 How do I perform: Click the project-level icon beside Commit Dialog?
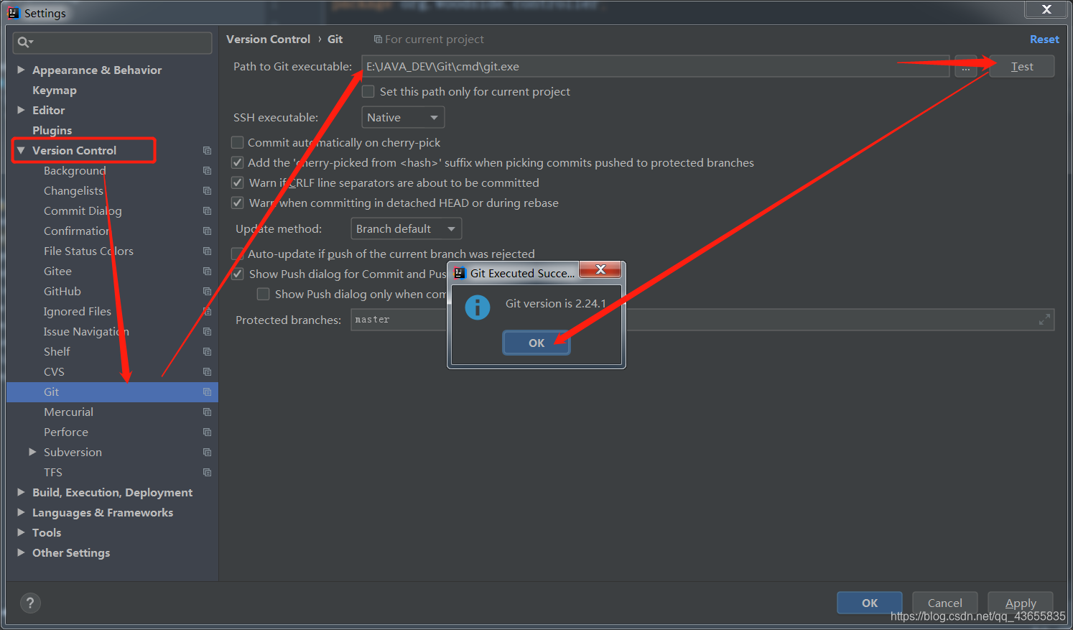click(207, 211)
